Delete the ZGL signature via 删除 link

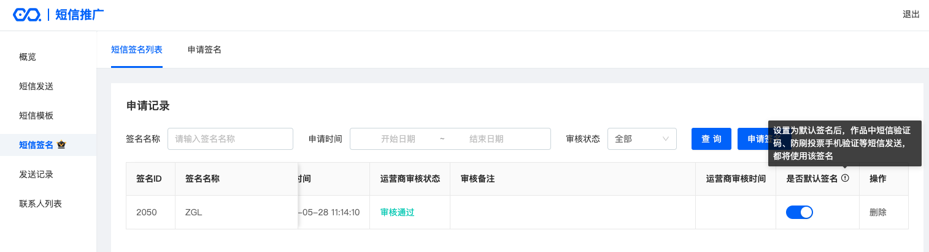click(x=878, y=212)
